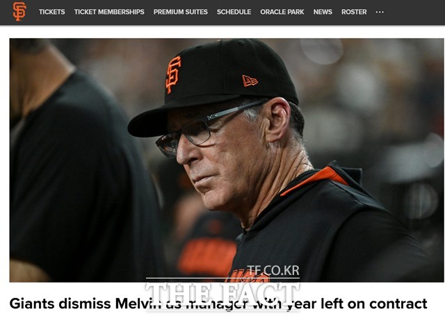
Task: Click the SF cap logo in photo
Action: (173, 74)
